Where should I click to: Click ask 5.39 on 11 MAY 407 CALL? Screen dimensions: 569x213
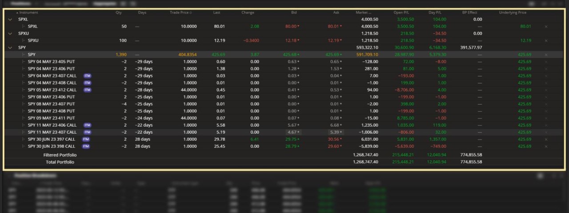coord(336,132)
